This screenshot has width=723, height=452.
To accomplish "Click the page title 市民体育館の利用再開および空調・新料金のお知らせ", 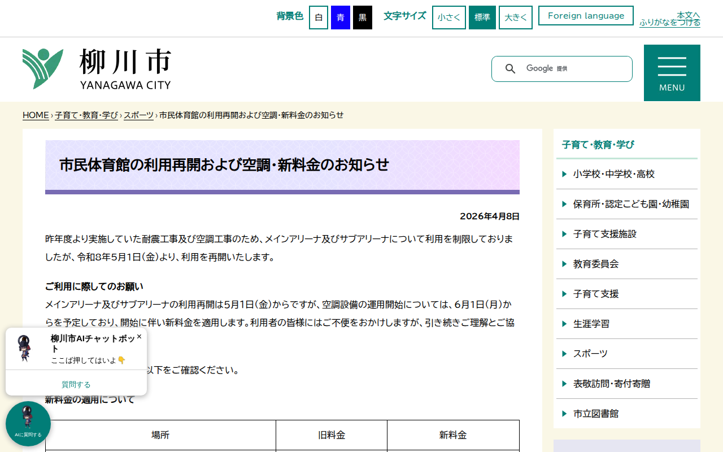I will [x=224, y=165].
